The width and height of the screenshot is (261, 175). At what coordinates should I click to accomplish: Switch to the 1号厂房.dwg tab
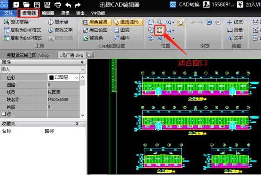pyautogui.click(x=71, y=55)
